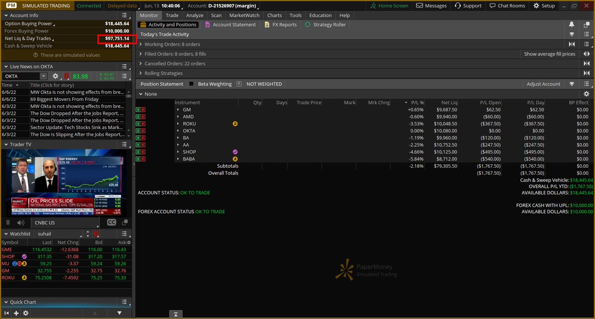Open Position Statement list menu icon

(x=587, y=84)
